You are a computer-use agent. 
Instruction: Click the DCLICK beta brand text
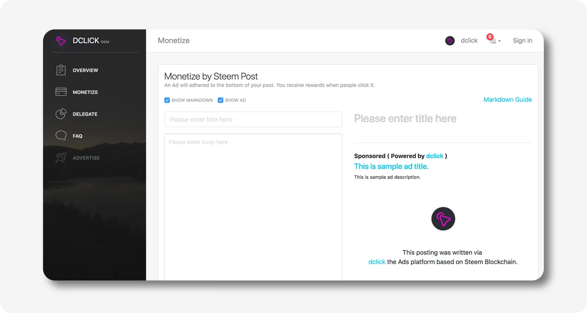(x=91, y=41)
